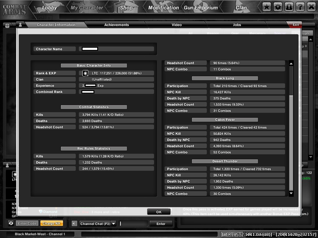Click the Basic Character Info header
Image resolution: width=318 pixels, height=238 pixels.
(94, 65)
